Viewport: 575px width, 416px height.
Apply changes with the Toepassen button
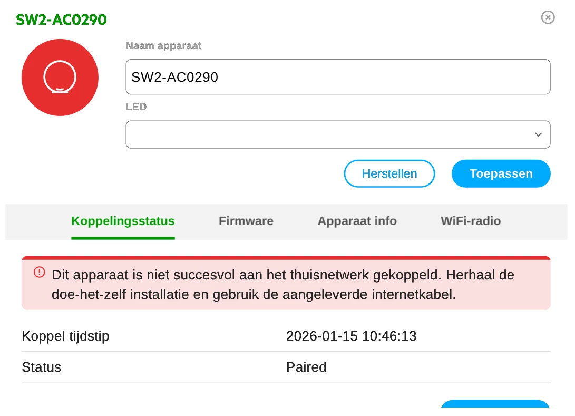click(x=501, y=173)
